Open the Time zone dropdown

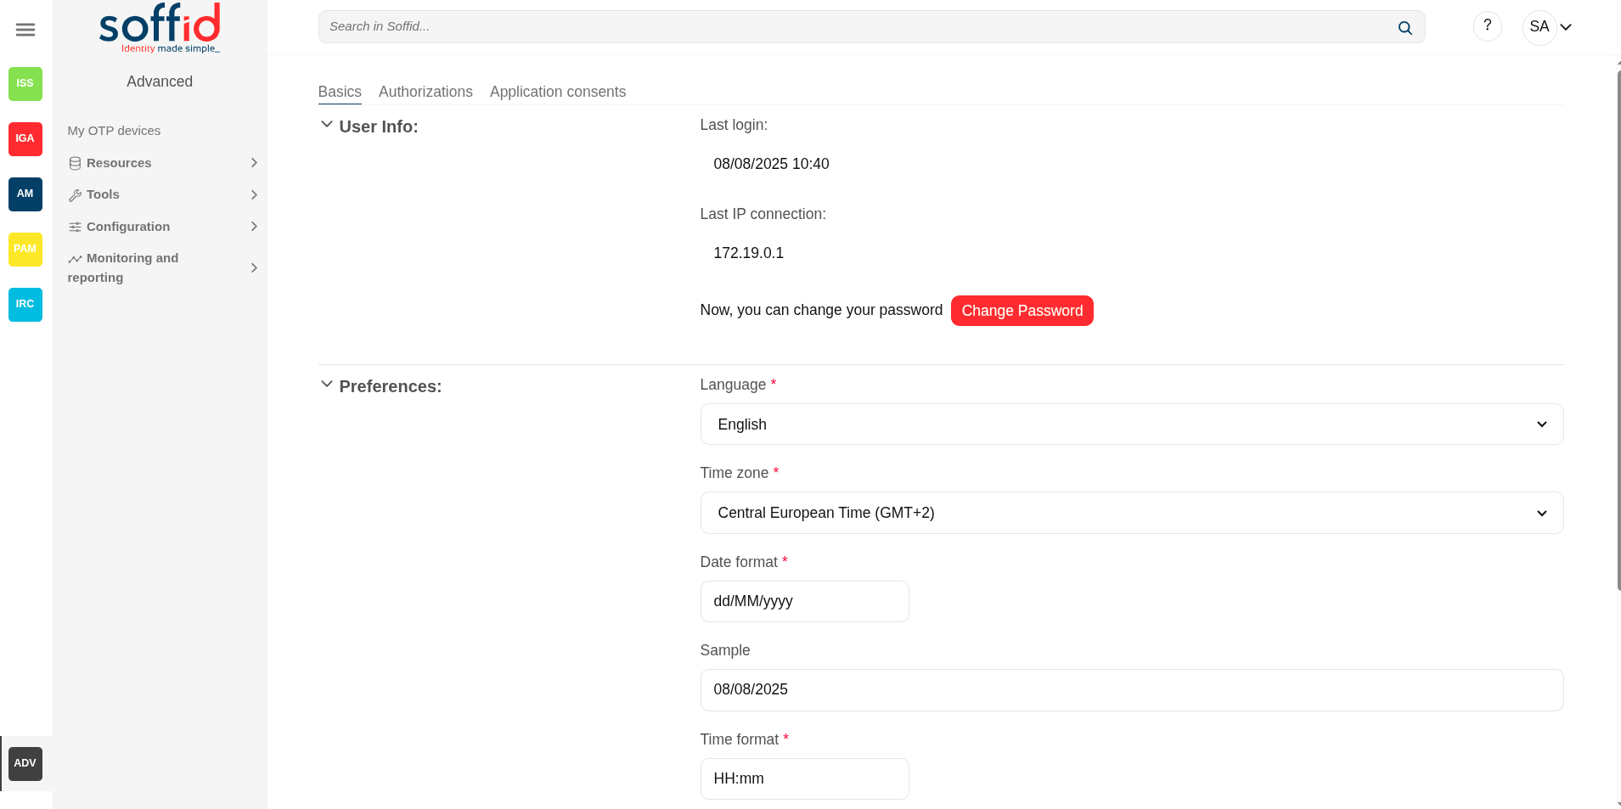pos(1131,513)
